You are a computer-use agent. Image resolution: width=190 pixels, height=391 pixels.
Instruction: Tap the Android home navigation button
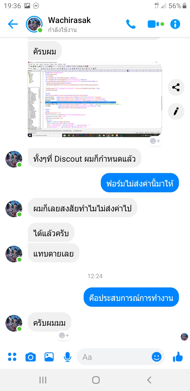(x=96, y=380)
